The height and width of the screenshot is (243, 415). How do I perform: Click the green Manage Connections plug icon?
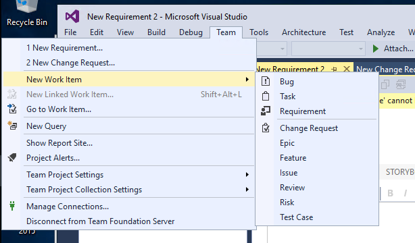point(12,206)
